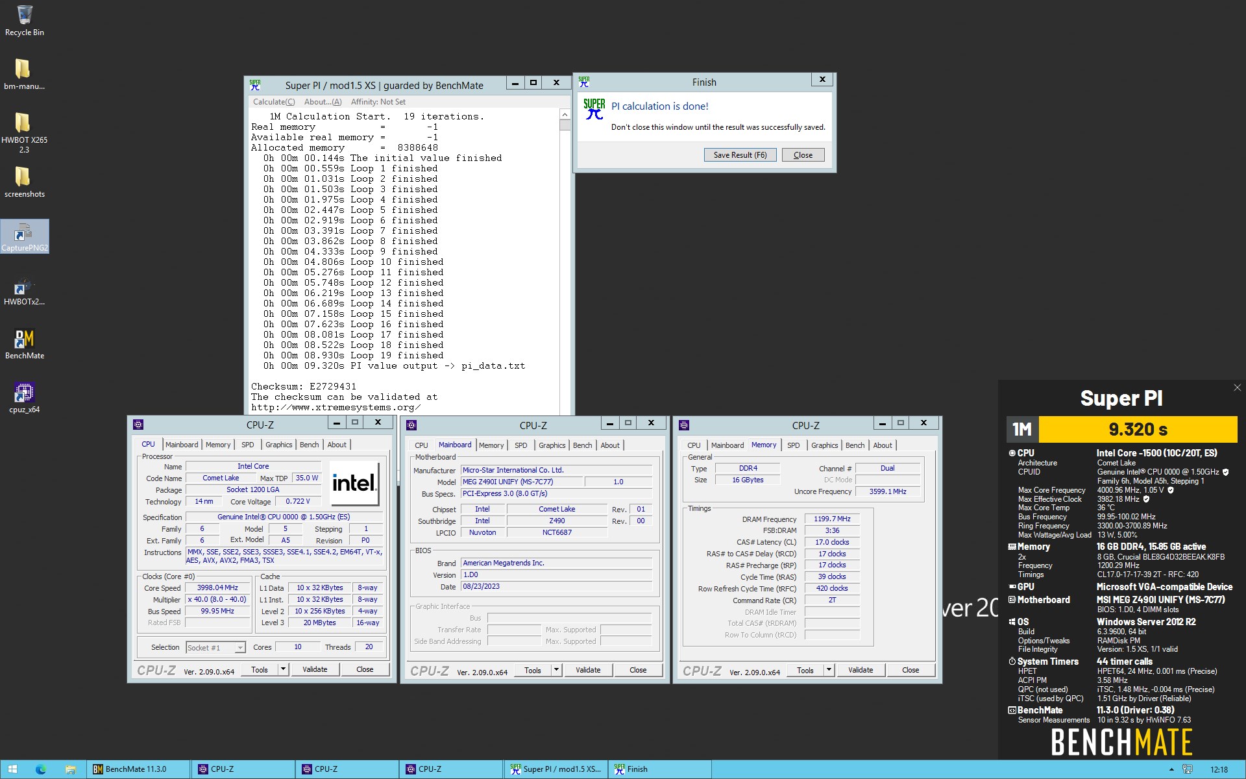Screen dimensions: 1246x779
Task: Click Close button in Finish dialog
Action: pos(803,155)
